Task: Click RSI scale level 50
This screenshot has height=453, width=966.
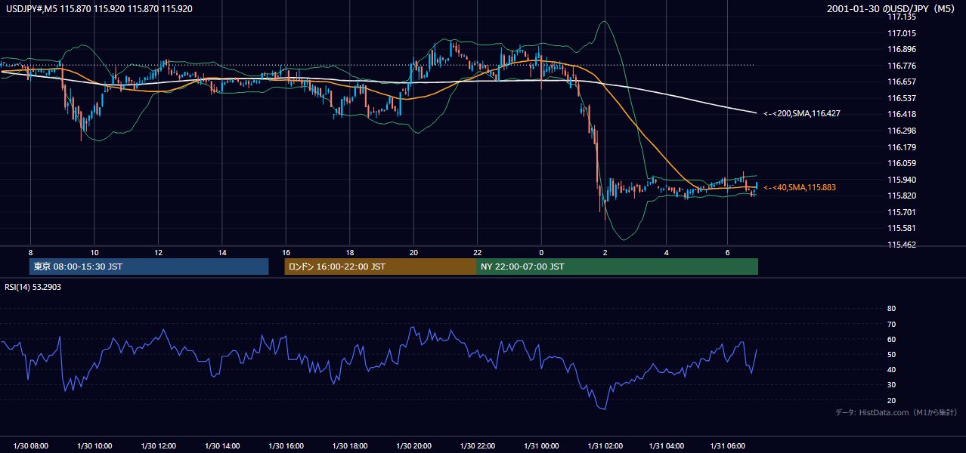Action: 891,354
